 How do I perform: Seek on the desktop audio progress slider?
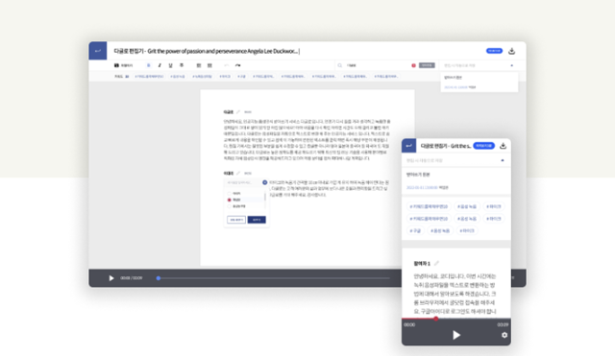(x=274, y=278)
